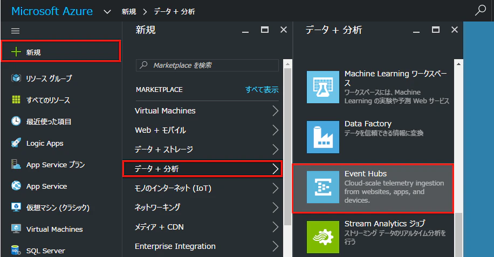This screenshot has width=494, height=257.
Task: Click the SQL Server database icon
Action: tap(16, 251)
